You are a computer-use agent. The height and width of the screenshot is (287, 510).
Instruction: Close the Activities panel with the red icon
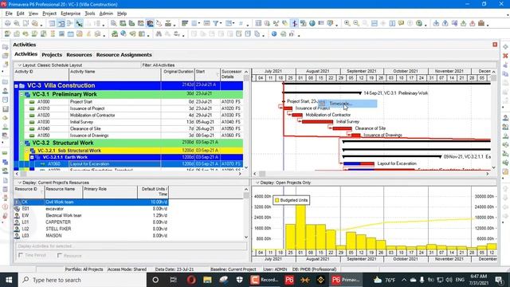(x=495, y=45)
